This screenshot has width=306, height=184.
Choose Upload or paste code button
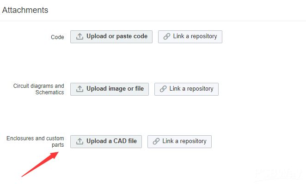click(111, 36)
